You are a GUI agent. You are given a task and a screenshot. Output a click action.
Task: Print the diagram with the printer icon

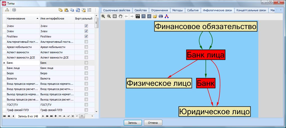pos(161,16)
